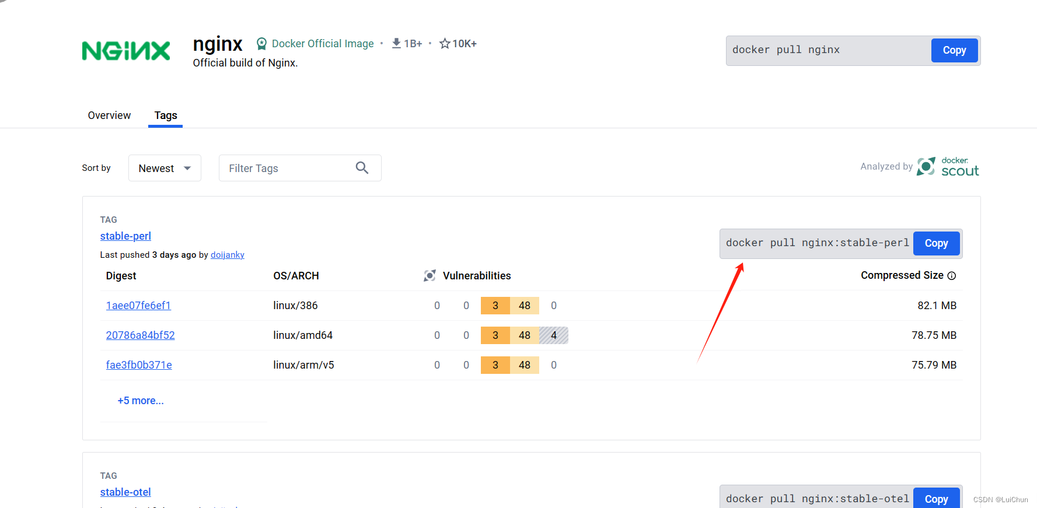
Task: Open the Docker Scout logo
Action: (948, 167)
